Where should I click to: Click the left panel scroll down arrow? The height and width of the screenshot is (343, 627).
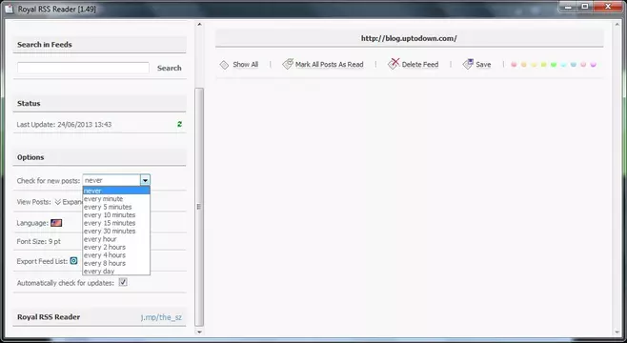(x=199, y=332)
